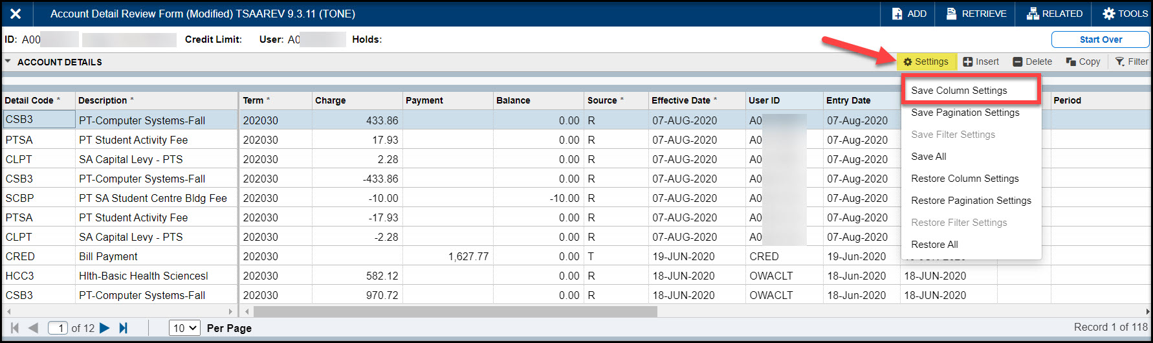Toggle the Settings dropdown button

[x=926, y=62]
